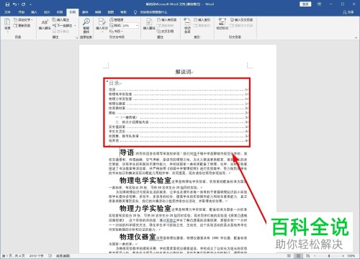Switch to the 插入 (Insert) tab
The image size is (360, 259).
(34, 12)
